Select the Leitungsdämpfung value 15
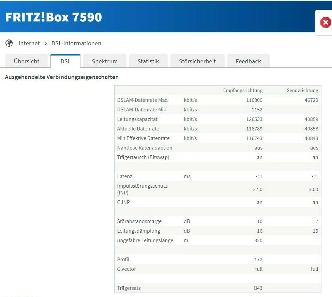The height and width of the screenshot is (297, 332). [315, 231]
